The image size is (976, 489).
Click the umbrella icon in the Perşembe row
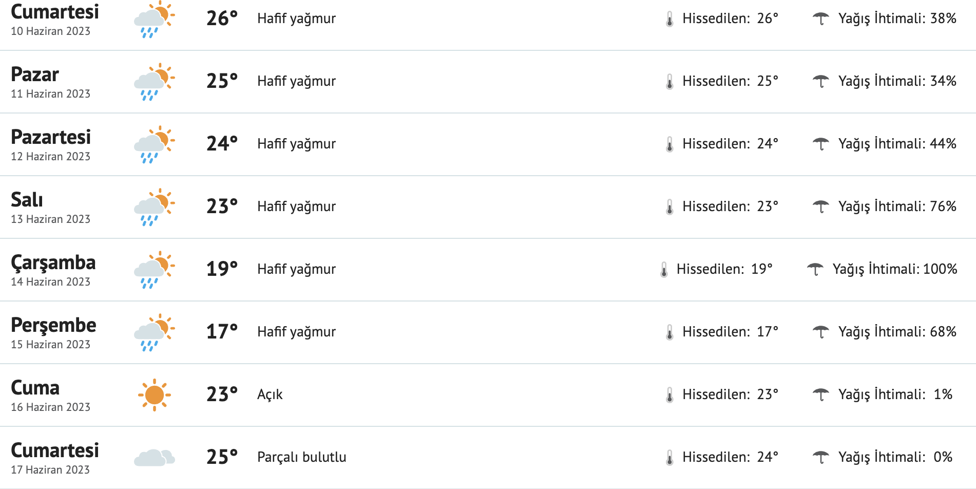click(820, 332)
